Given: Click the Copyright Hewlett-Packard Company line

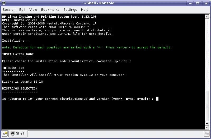Looking at the screenshot, I should pos(49,23).
